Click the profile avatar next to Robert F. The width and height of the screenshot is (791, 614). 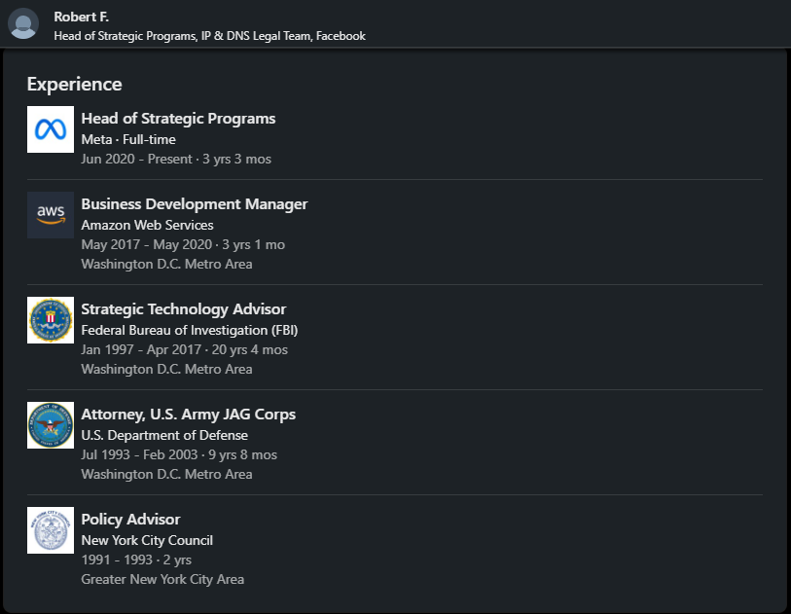point(23,23)
